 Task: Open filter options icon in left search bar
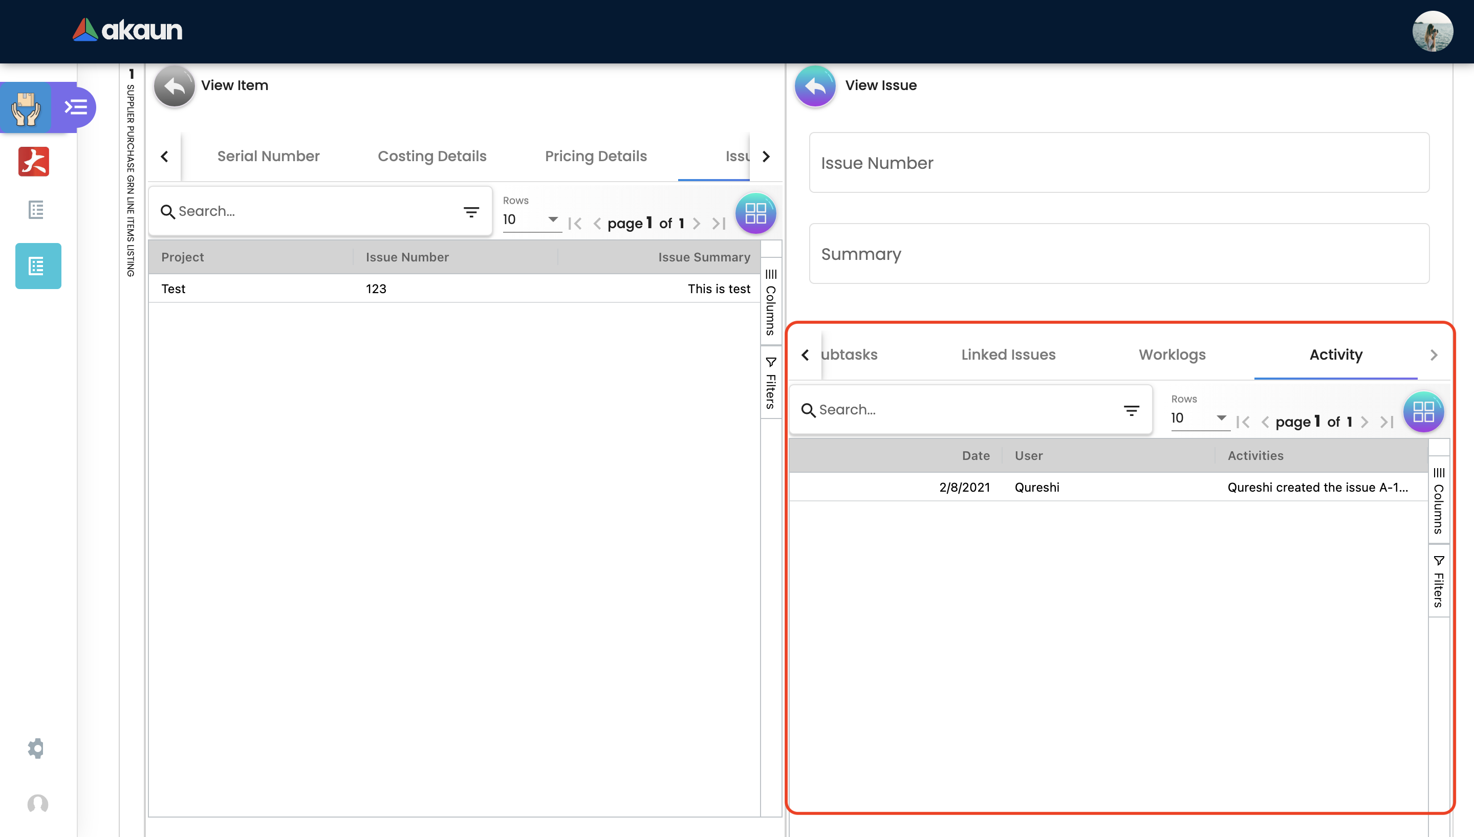pyautogui.click(x=471, y=212)
